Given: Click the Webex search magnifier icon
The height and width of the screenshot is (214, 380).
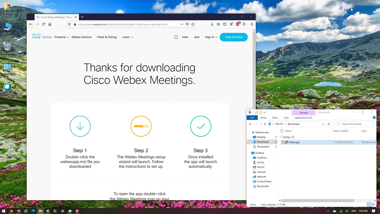Looking at the screenshot, I should pyautogui.click(x=176, y=37).
